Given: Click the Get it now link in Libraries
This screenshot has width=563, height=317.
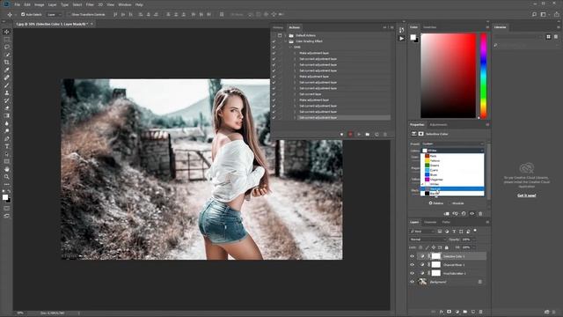Looking at the screenshot, I should point(526,195).
